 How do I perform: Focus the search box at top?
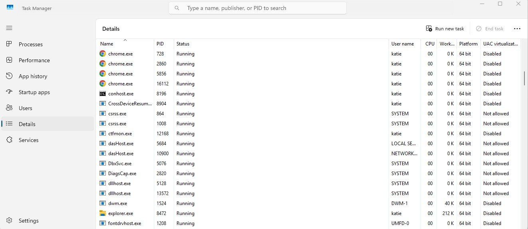[x=257, y=8]
